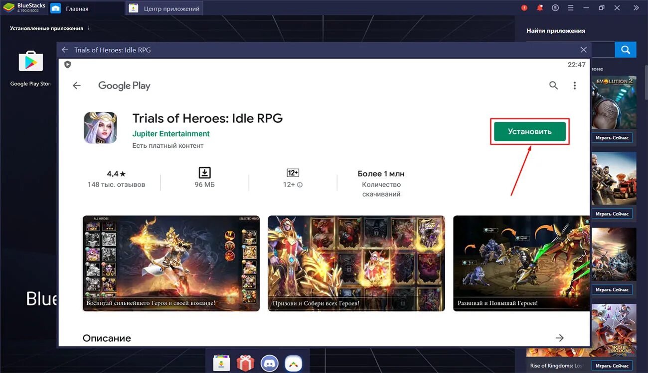Image resolution: width=648 pixels, height=373 pixels.
Task: Open the notifications bell
Action: pos(540,8)
